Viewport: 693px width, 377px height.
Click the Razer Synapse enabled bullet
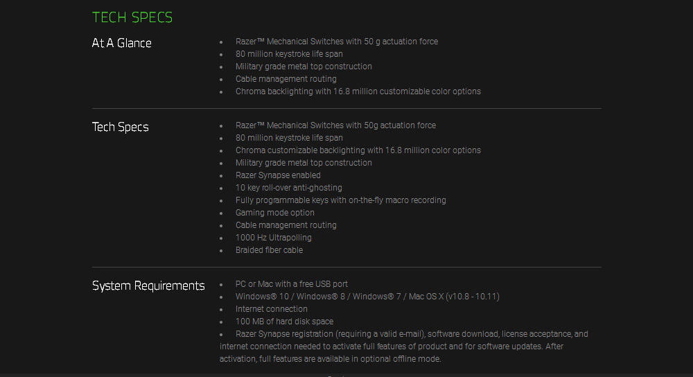tap(278, 175)
